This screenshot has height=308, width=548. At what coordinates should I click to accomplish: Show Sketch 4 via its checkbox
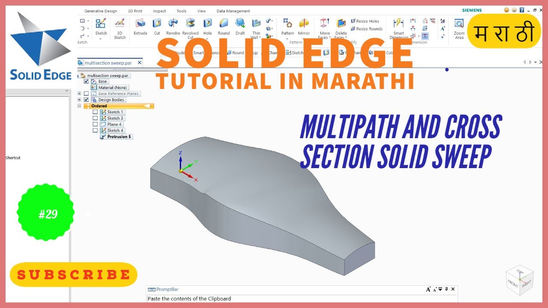95,130
